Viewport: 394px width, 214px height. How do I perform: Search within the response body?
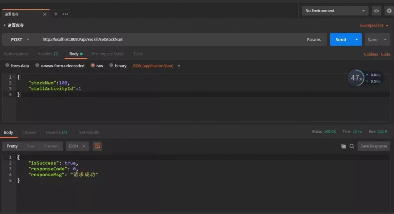point(352,146)
